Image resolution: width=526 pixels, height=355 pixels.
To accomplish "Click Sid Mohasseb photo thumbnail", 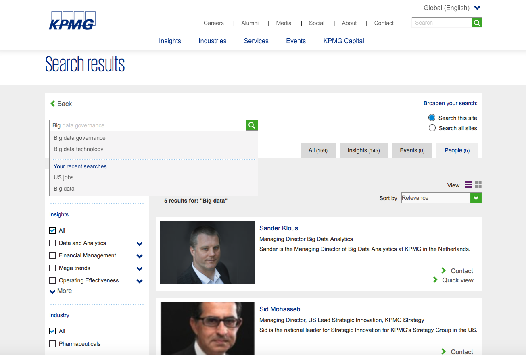I will tap(208, 328).
